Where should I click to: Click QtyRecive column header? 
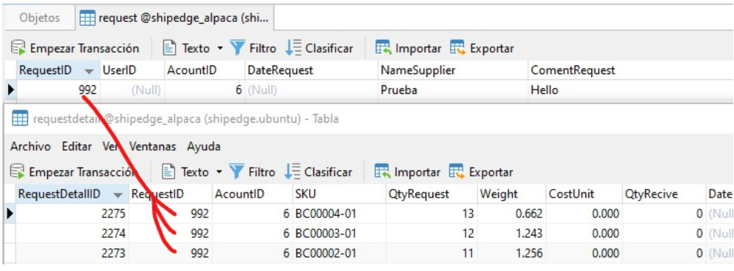click(664, 195)
